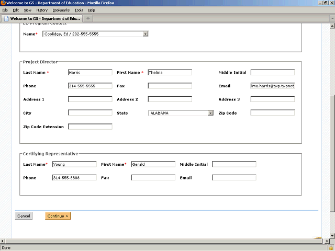This screenshot has height=251, width=335.
Task: Click the Address 2 field
Action: (x=170, y=99)
